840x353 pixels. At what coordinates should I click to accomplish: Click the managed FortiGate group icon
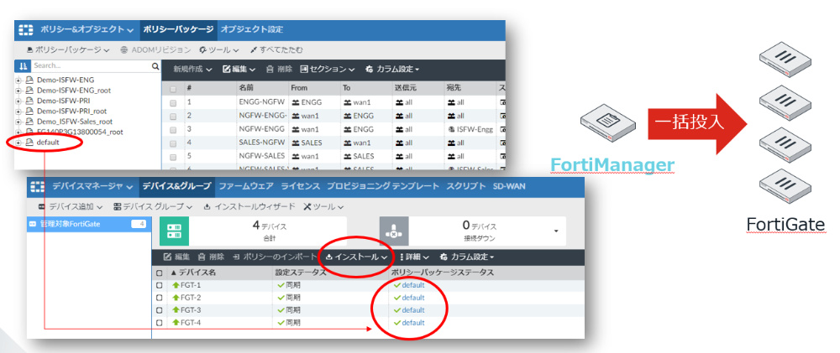click(33, 224)
